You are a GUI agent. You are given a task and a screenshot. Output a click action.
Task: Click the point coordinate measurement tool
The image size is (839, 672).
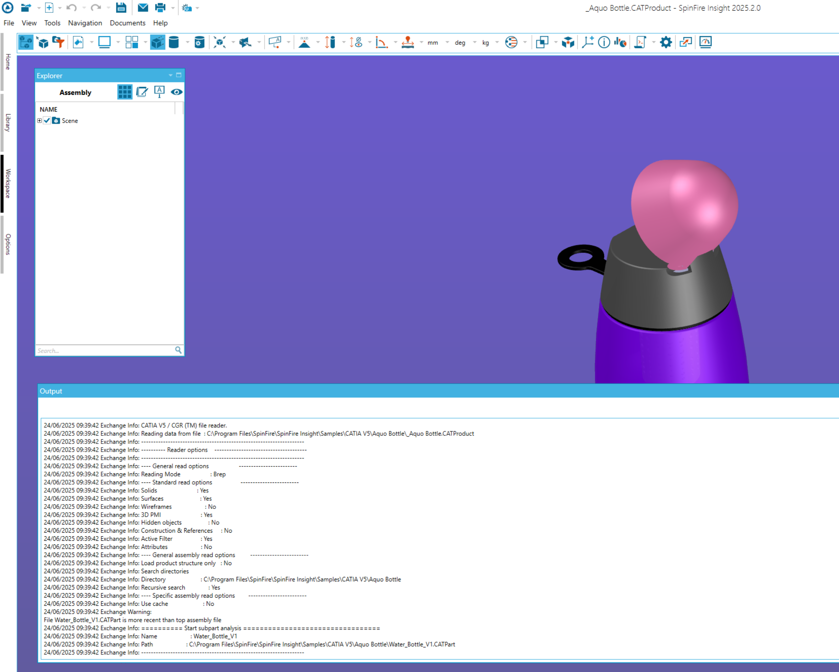tap(304, 42)
